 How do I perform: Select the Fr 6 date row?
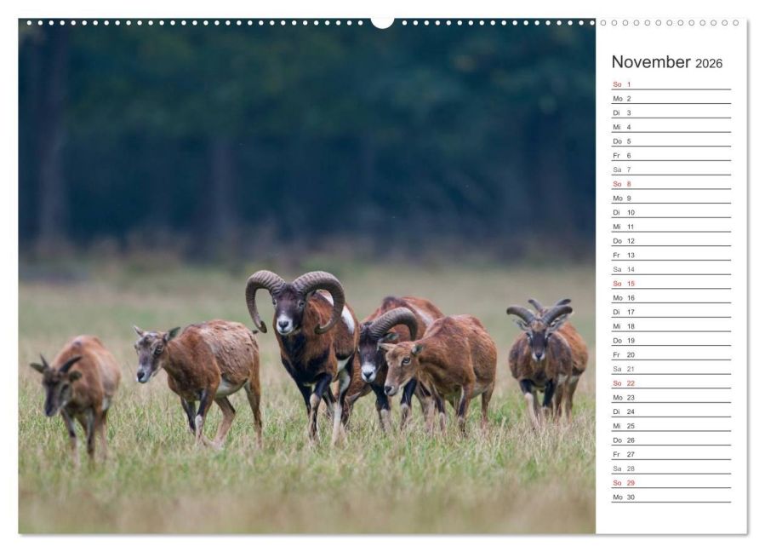tap(671, 155)
